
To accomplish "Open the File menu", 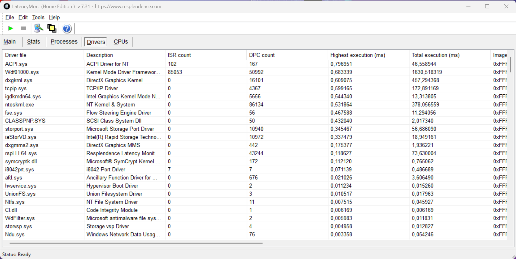I will (9, 17).
